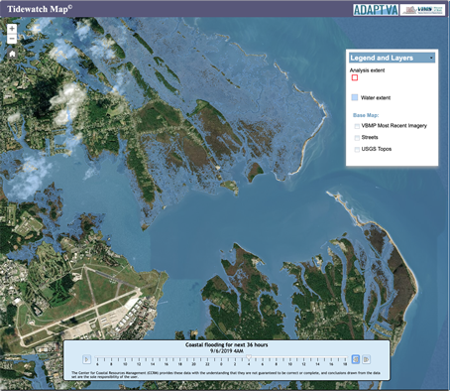Click the Water extent legend swatch
This screenshot has height=391, width=450.
355,97
